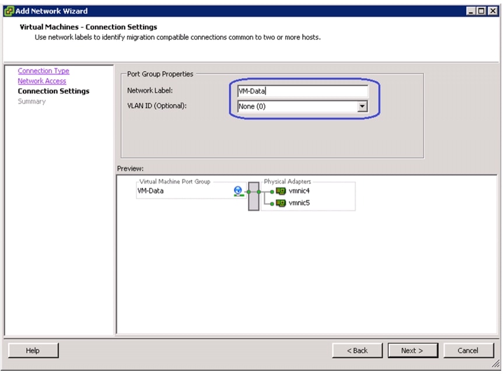Image resolution: width=503 pixels, height=386 pixels.
Task: Go to the Network Access step
Action: click(x=42, y=81)
